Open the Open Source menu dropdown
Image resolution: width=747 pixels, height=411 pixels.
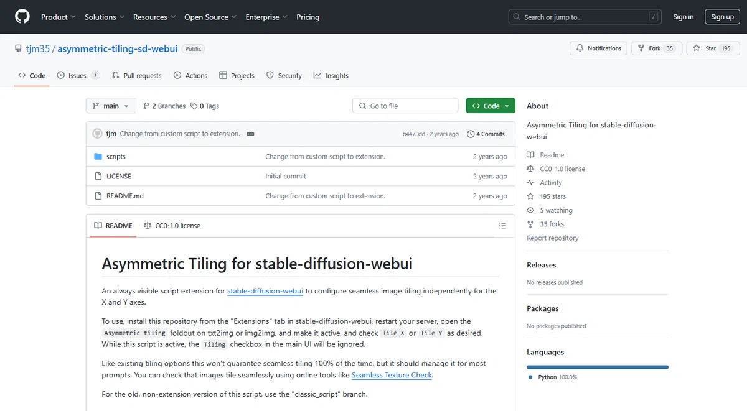[x=210, y=17]
